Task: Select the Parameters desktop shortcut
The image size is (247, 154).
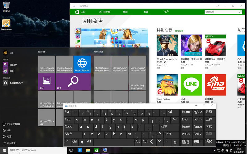Action: coord(6,25)
